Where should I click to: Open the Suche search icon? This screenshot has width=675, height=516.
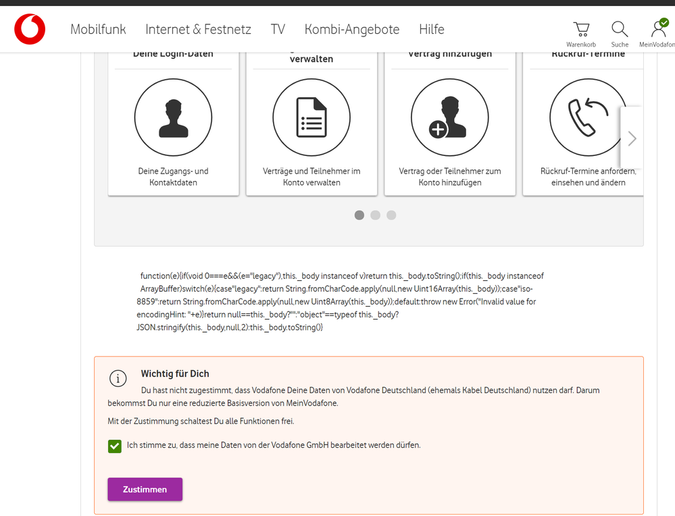tap(620, 30)
